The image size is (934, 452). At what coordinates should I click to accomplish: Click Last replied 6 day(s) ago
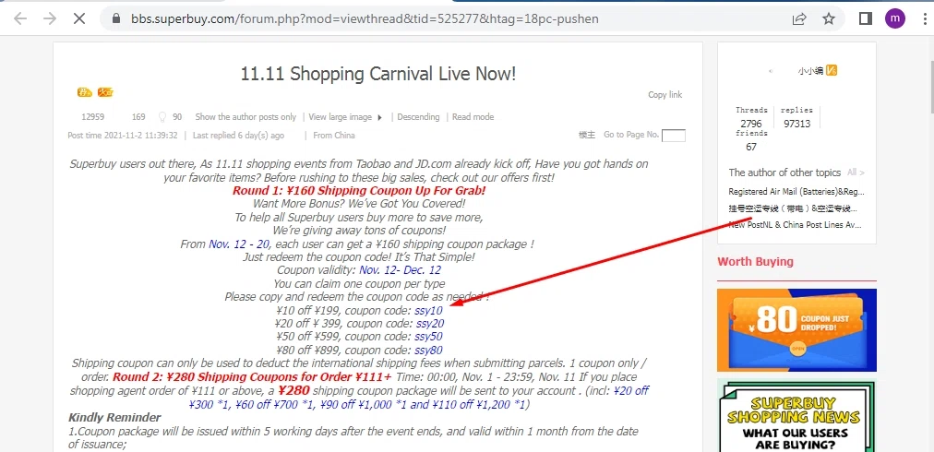click(x=238, y=136)
